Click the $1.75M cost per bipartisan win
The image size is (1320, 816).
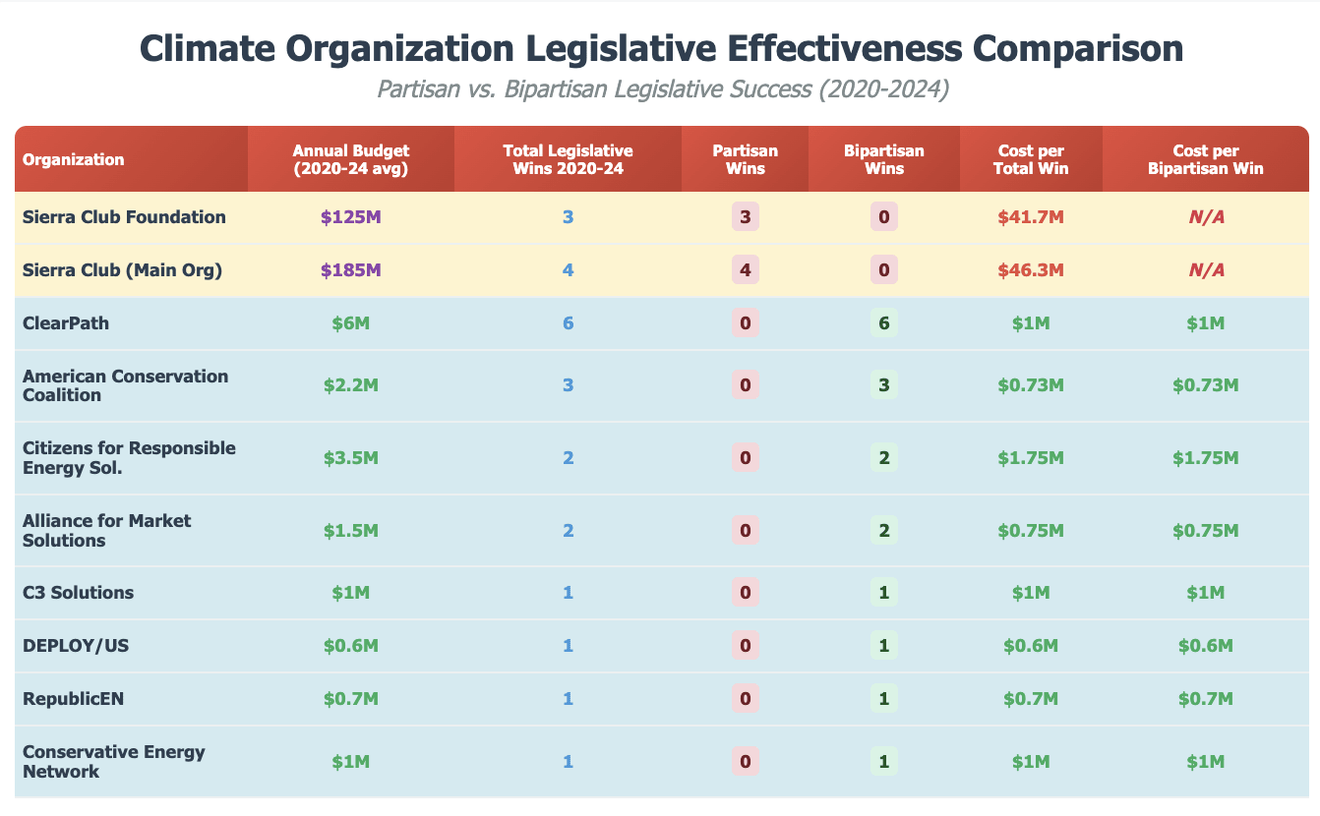tap(1205, 457)
